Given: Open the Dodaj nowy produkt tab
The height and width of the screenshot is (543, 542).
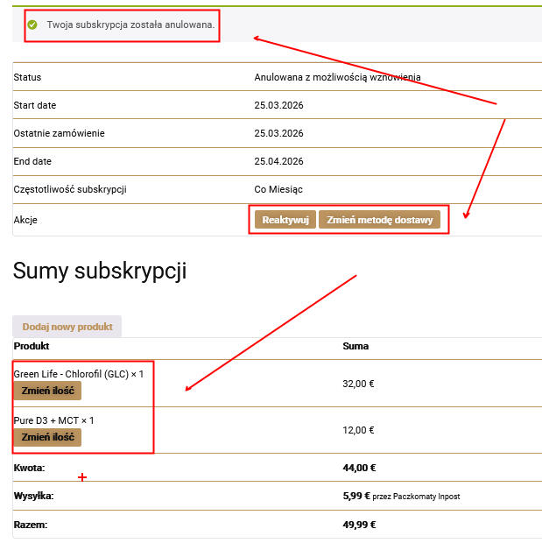Looking at the screenshot, I should click(67, 327).
